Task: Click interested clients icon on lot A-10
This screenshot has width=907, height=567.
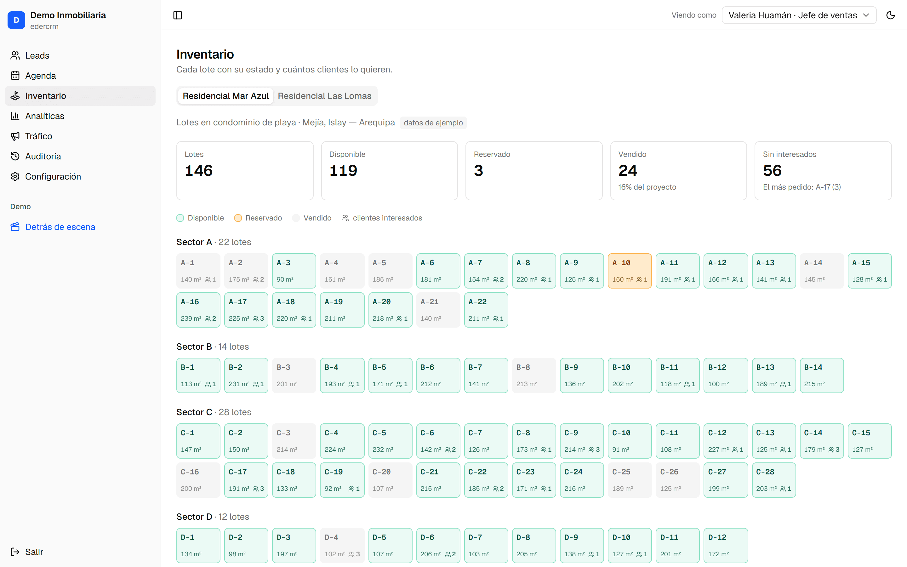Action: [639, 279]
